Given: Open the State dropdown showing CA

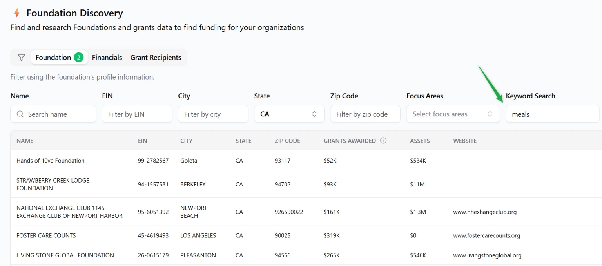Looking at the screenshot, I should tap(288, 114).
